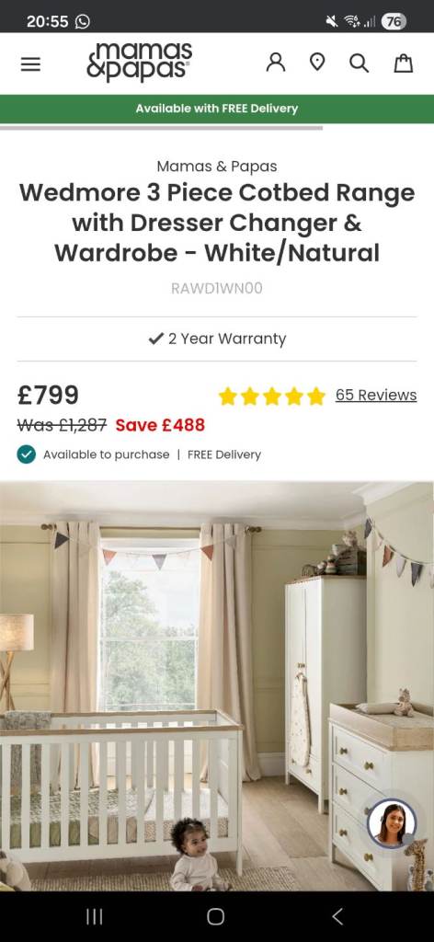Tap the FREE Delivery availability text
434x942 pixels.
pos(224,454)
